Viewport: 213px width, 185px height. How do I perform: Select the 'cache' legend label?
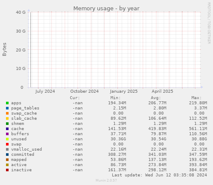pos(18,129)
